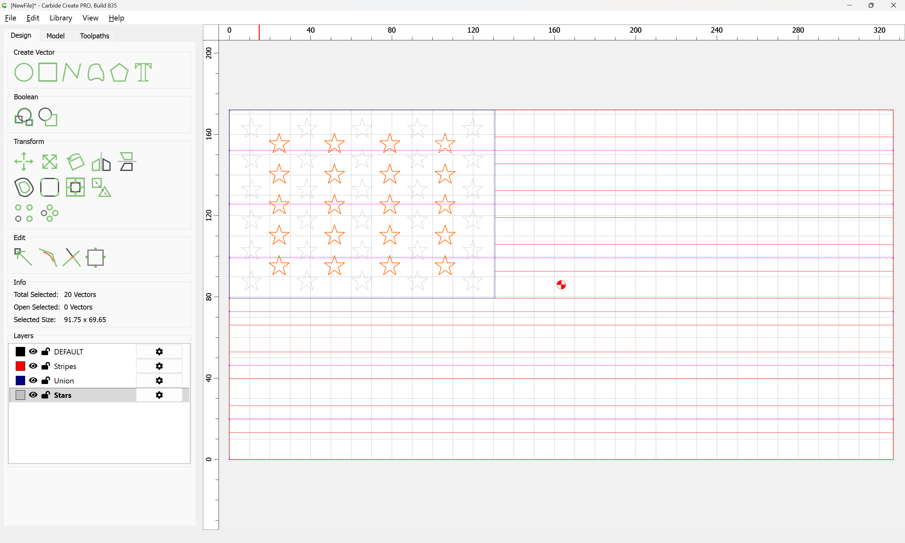Activate the Text creation tool
905x543 pixels.
click(x=143, y=72)
